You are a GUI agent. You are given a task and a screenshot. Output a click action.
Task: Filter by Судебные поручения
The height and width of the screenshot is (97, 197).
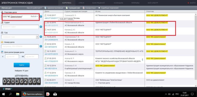coord(109,8)
